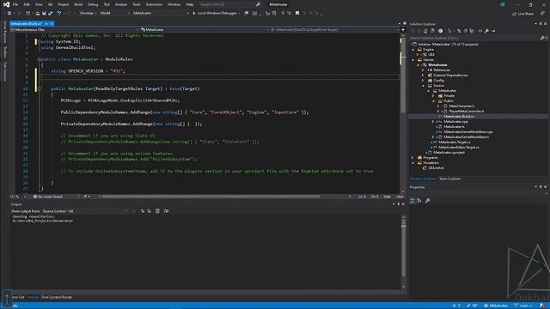
Task: Close the Metaavatar.Build.cs tab
Action: point(52,23)
